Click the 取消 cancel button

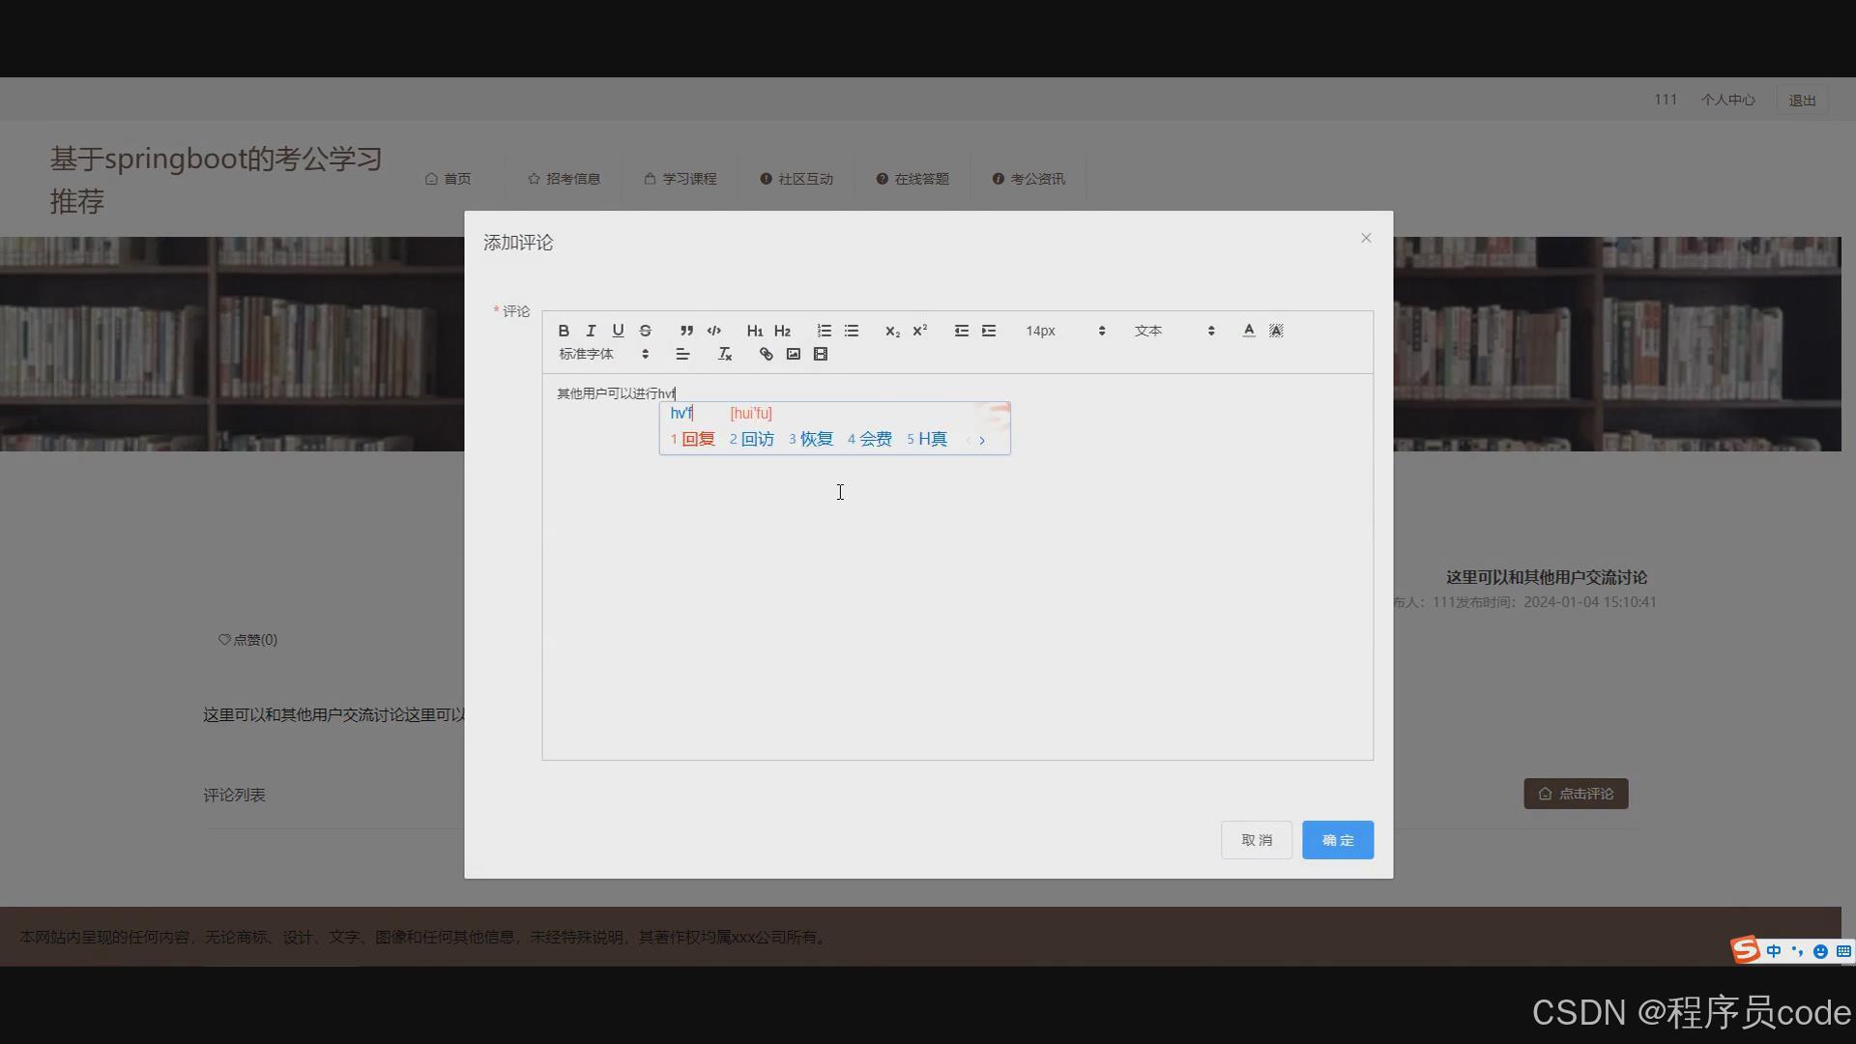coord(1256,840)
